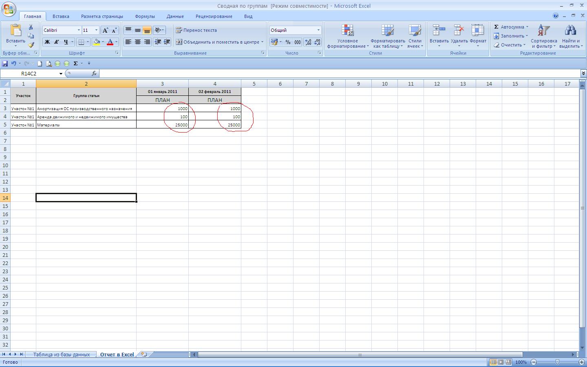Click inside the formula bar input field
Viewport: 587px width, 367px height.
[x=338, y=73]
